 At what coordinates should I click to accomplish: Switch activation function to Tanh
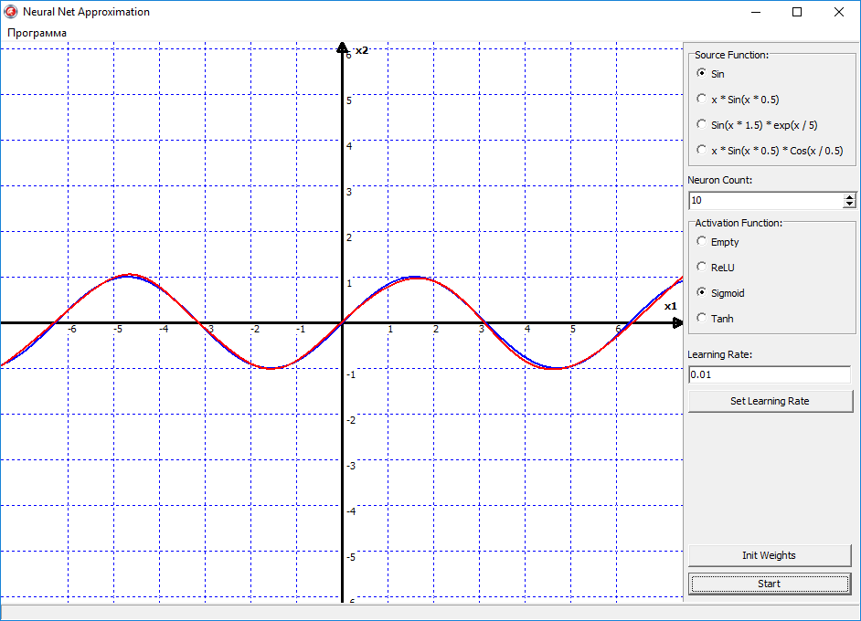[x=715, y=318]
